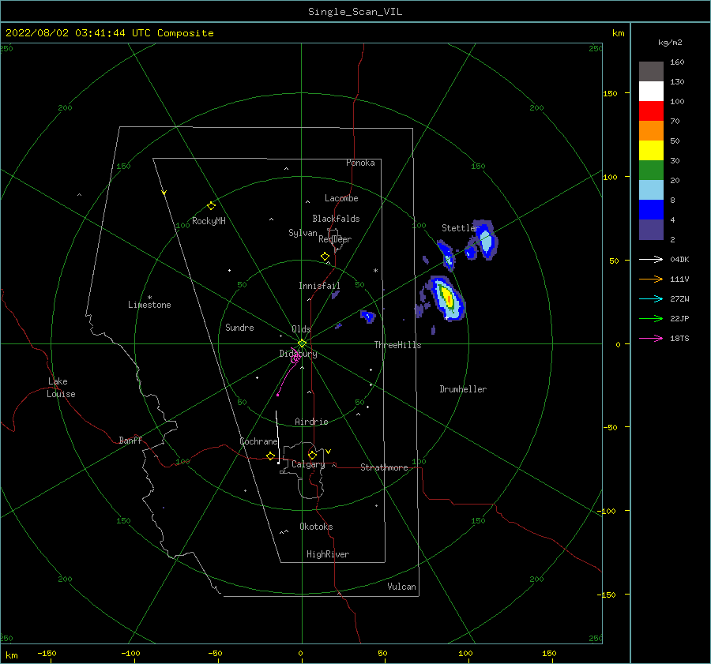The image size is (711, 664).
Task: Click the light blue 8-20 legend swatch
Action: pyautogui.click(x=651, y=190)
